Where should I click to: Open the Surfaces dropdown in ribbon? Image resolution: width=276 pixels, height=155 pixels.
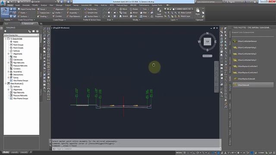pyautogui.click(x=23, y=16)
